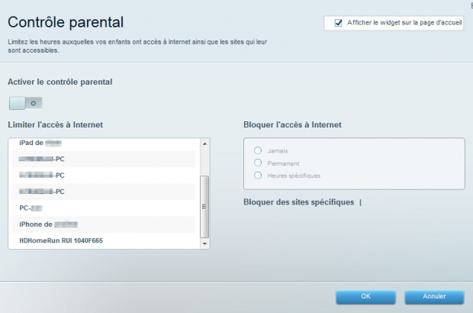The height and width of the screenshot is (313, 473).
Task: Select the Heures spécifiques option
Action: click(258, 175)
